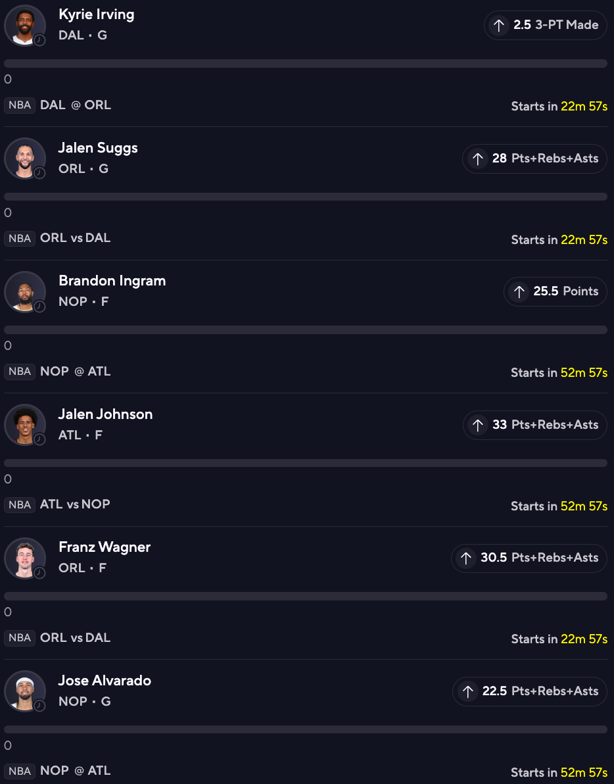Click the up arrow on Jose Alvarado's 22.5 pick
Screen dimensions: 614x784
point(468,691)
